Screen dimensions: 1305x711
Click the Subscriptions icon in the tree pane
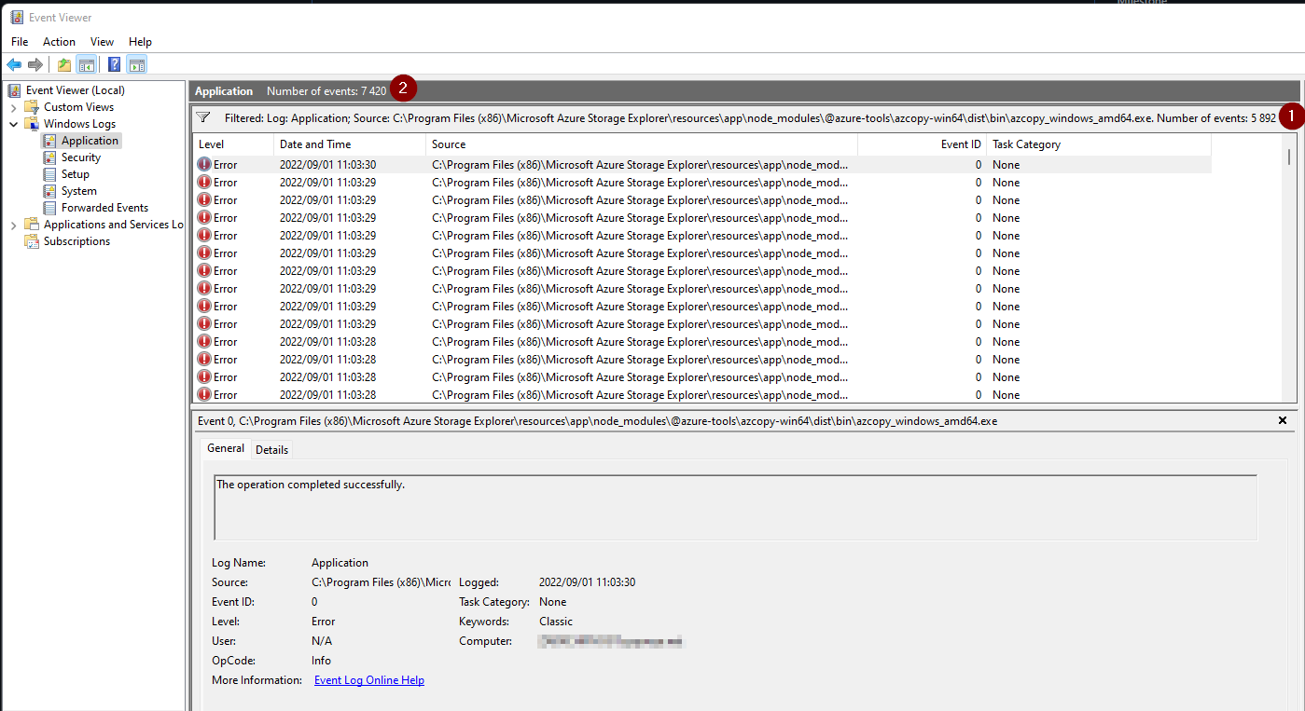[x=34, y=240]
